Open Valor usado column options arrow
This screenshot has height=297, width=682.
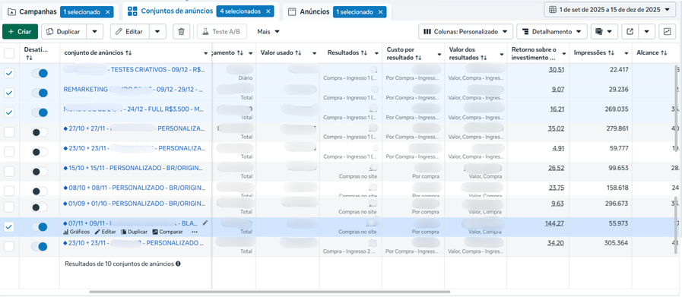pos(314,53)
